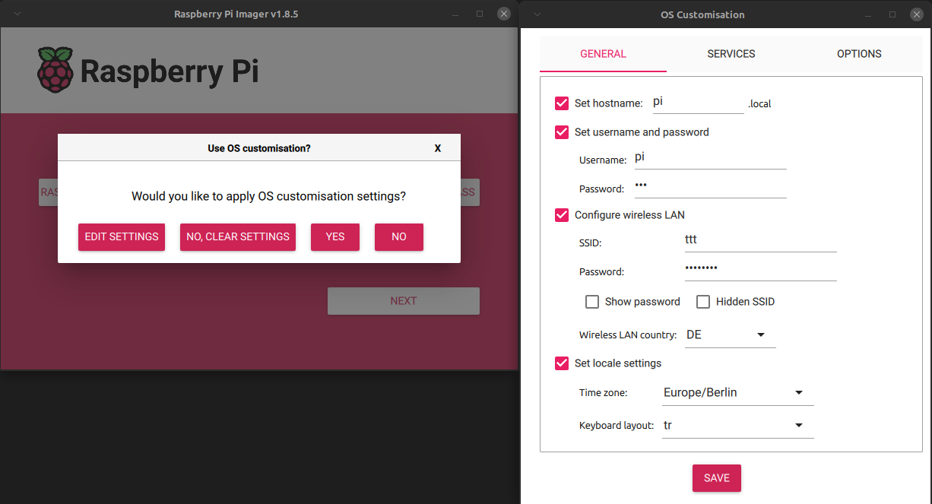Open the OS Customisation window menu arrow
Screen dimensions: 932x504
(x=537, y=14)
